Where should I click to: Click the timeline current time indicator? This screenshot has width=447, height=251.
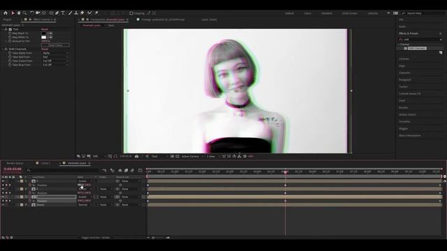pos(285,172)
